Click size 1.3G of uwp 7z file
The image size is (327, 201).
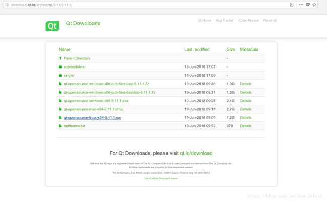click(x=230, y=84)
